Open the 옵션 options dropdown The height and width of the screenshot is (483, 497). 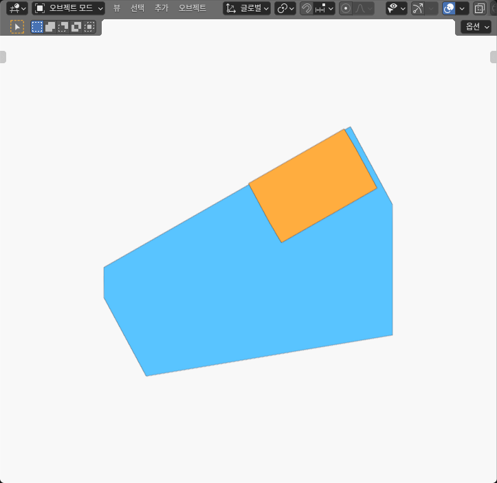click(x=476, y=27)
